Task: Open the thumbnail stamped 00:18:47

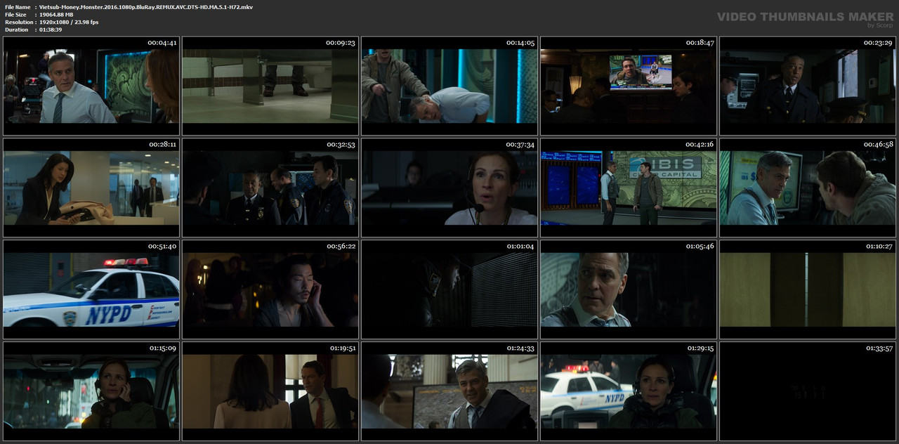Action: pos(629,86)
